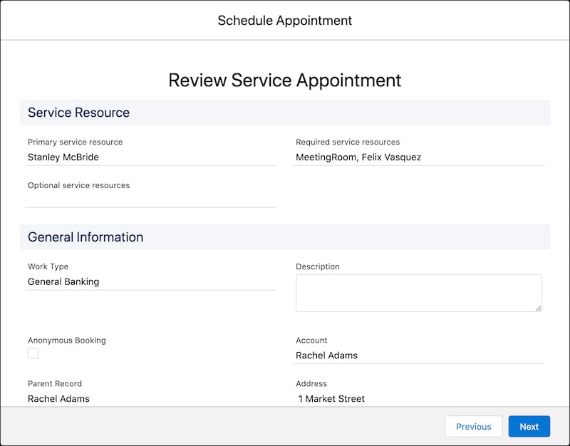570x446 pixels.
Task: Click the Account value Rachel Adams
Action: (327, 356)
